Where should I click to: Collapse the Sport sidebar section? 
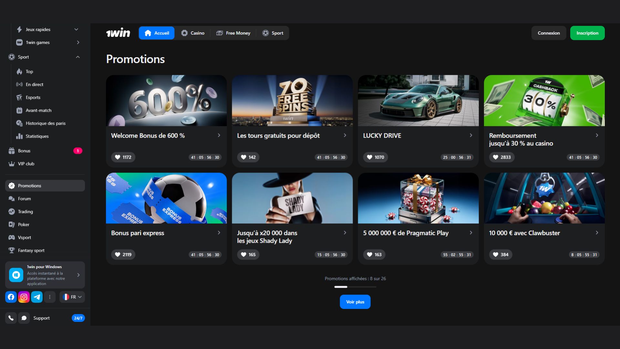[x=77, y=57]
